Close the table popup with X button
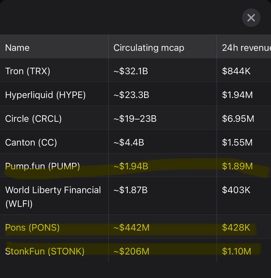The image size is (271, 278). tap(251, 18)
